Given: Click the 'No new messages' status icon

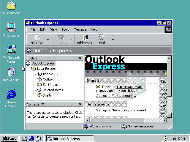Looking at the screenshot, I should [124, 126].
